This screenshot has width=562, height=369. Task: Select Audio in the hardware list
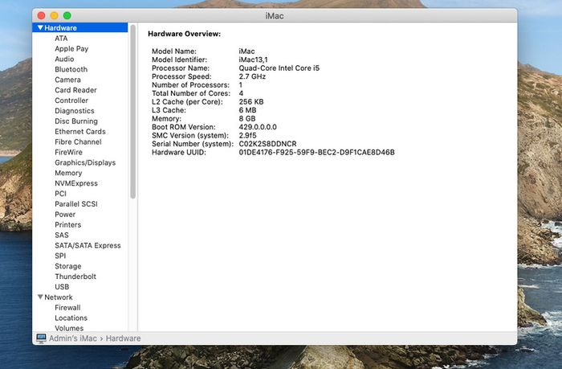point(64,59)
